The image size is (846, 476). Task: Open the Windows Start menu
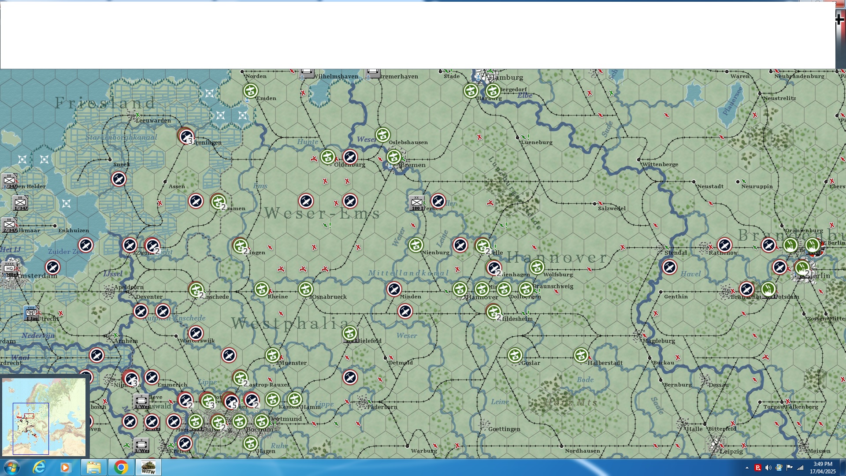click(x=11, y=467)
